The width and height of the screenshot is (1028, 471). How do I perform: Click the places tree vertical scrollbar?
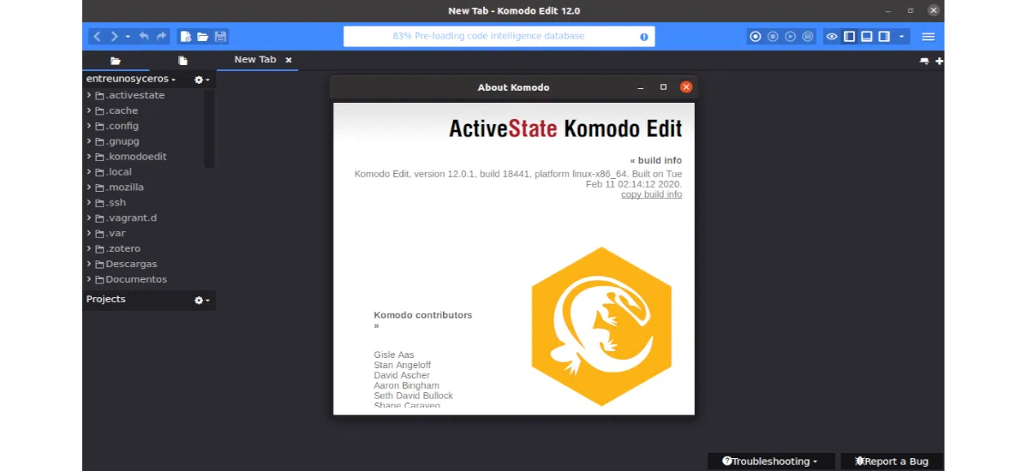click(209, 127)
